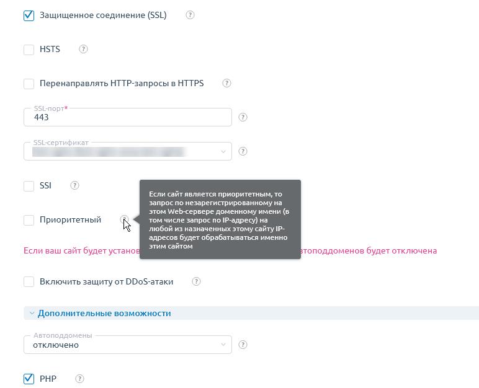Collapse the Дополнительные возможности section
479x388 pixels.
click(x=104, y=314)
